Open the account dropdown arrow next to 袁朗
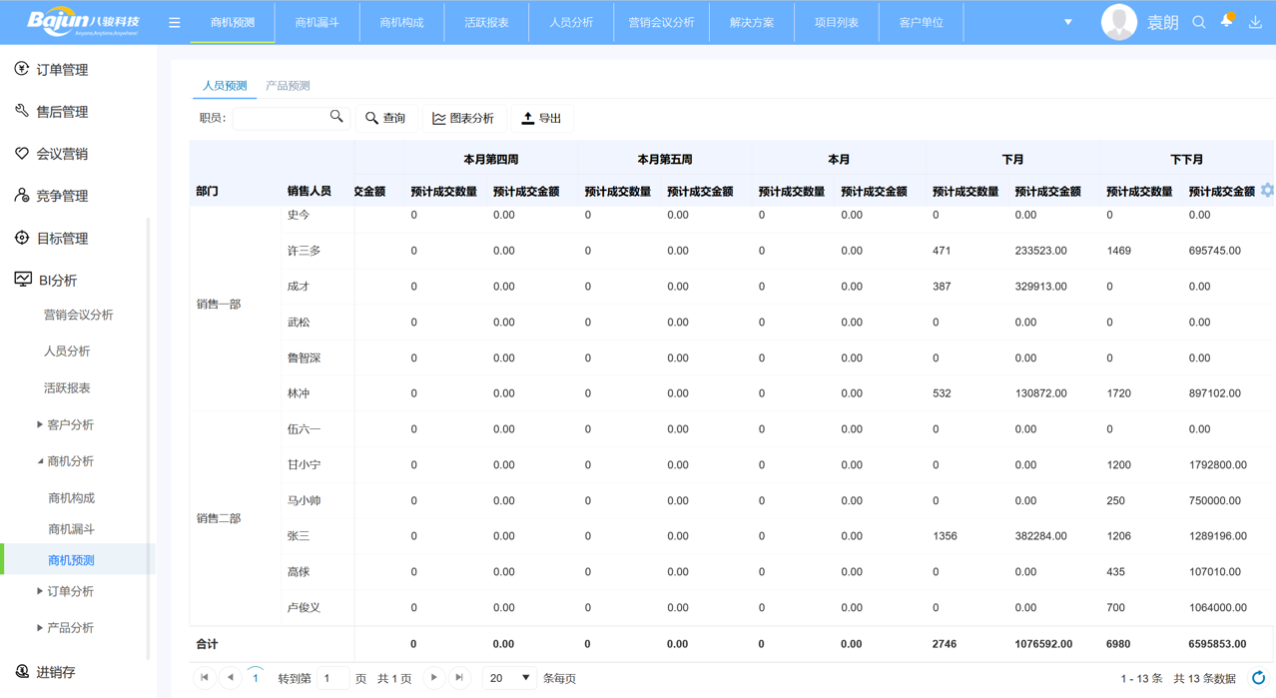Viewport: 1276px width, 698px height. coord(1068,20)
